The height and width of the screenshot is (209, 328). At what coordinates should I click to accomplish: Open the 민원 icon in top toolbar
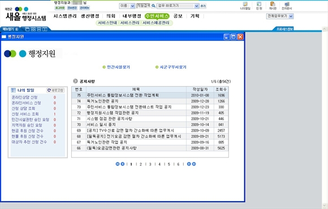tap(259, 6)
